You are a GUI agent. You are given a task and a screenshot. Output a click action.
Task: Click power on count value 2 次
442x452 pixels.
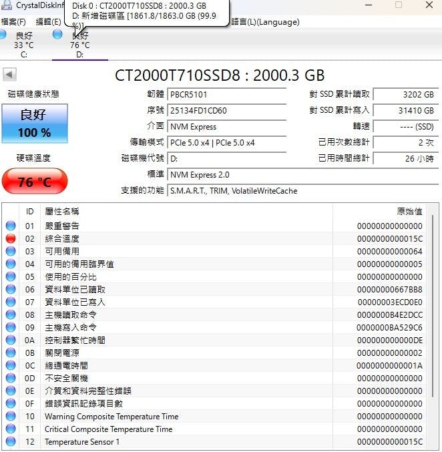[406, 142]
